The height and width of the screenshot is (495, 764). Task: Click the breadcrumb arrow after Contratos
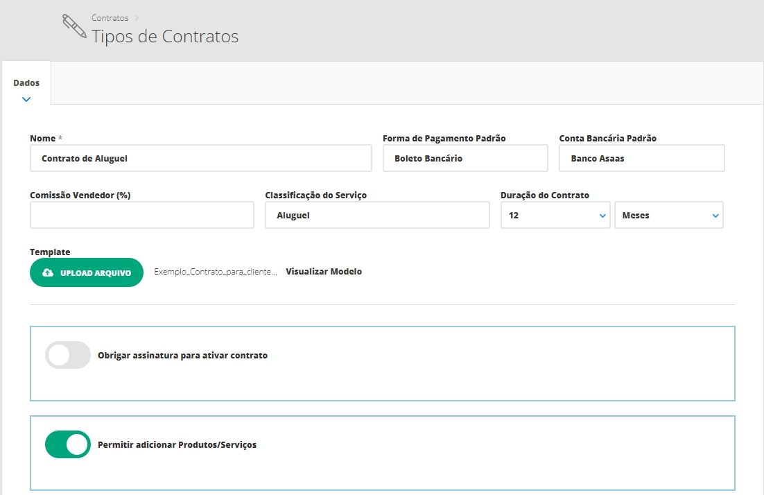coord(137,18)
